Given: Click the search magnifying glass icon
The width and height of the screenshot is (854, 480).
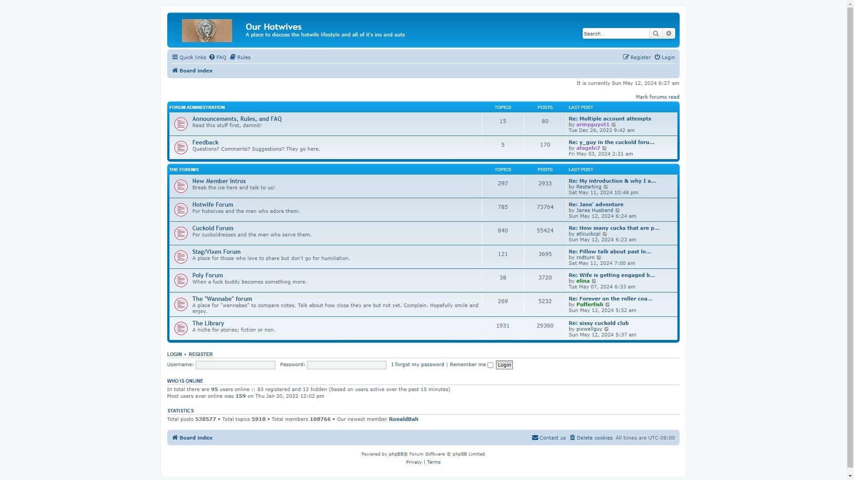Looking at the screenshot, I should (x=656, y=33).
